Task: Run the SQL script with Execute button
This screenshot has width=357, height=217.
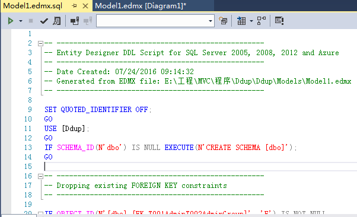Action: (10, 21)
